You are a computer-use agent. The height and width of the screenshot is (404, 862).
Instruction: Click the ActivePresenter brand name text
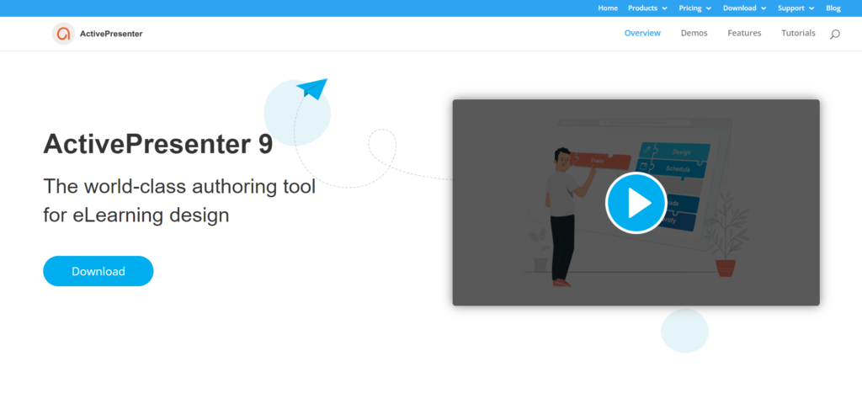pos(111,34)
